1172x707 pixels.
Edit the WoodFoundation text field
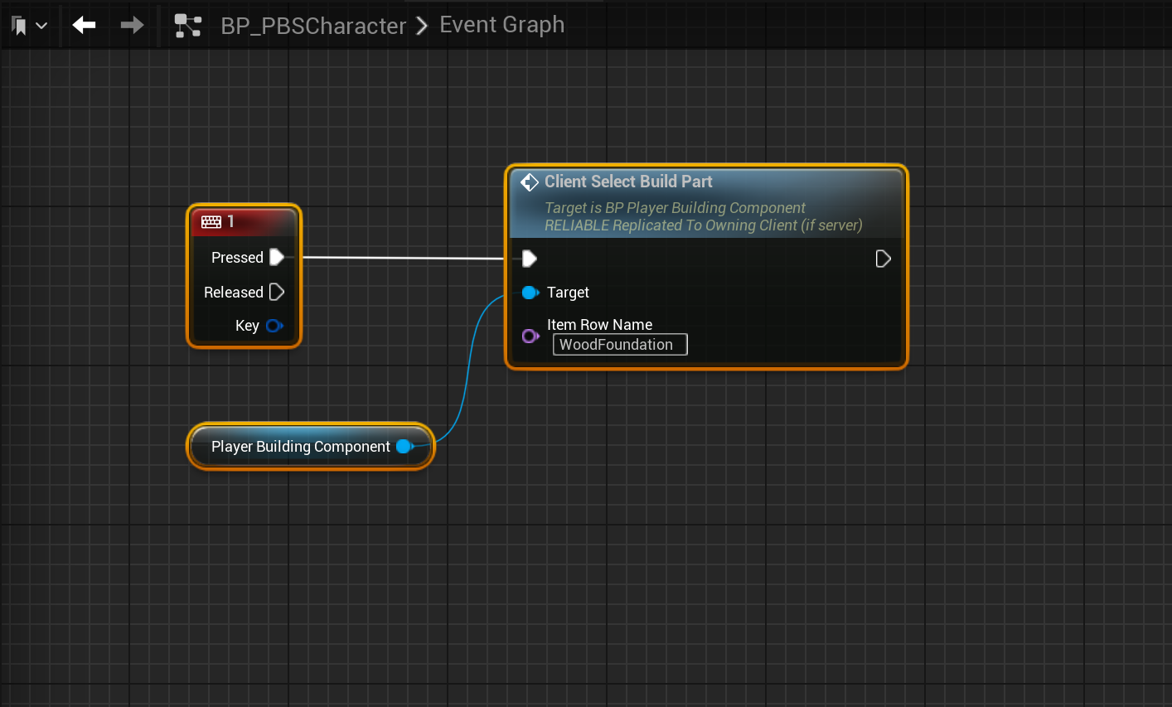(x=619, y=345)
